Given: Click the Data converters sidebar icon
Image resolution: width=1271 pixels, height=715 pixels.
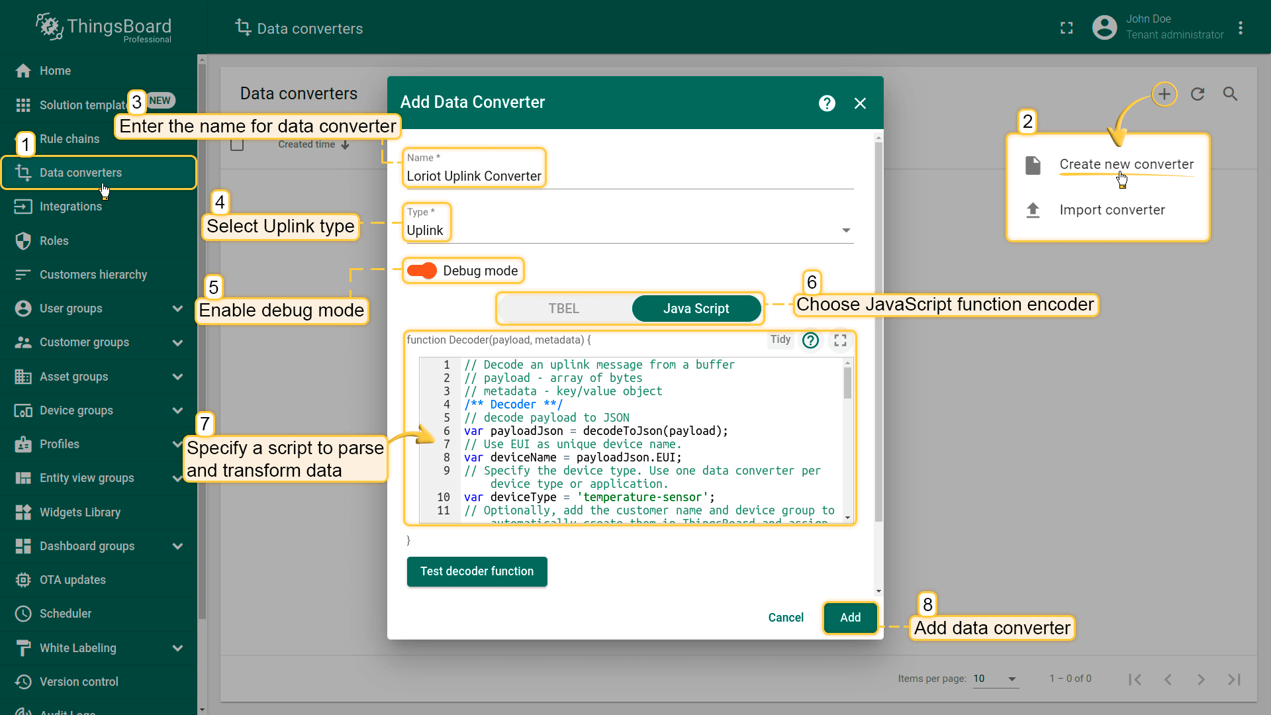Looking at the screenshot, I should (x=23, y=173).
